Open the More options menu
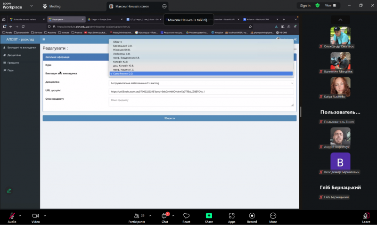 273,216
